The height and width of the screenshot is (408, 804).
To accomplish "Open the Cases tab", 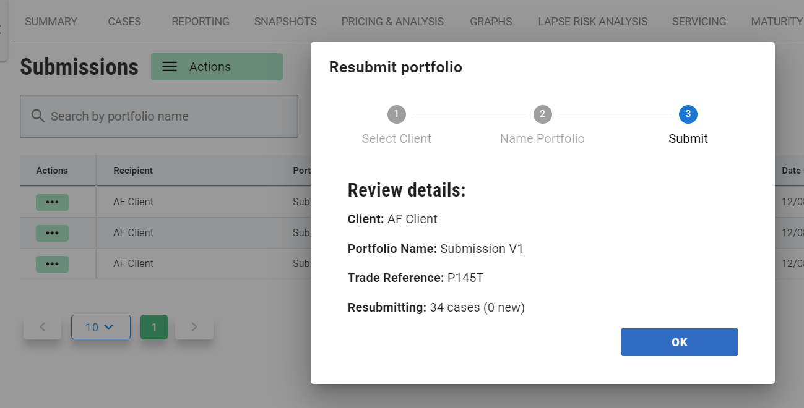I will (124, 22).
